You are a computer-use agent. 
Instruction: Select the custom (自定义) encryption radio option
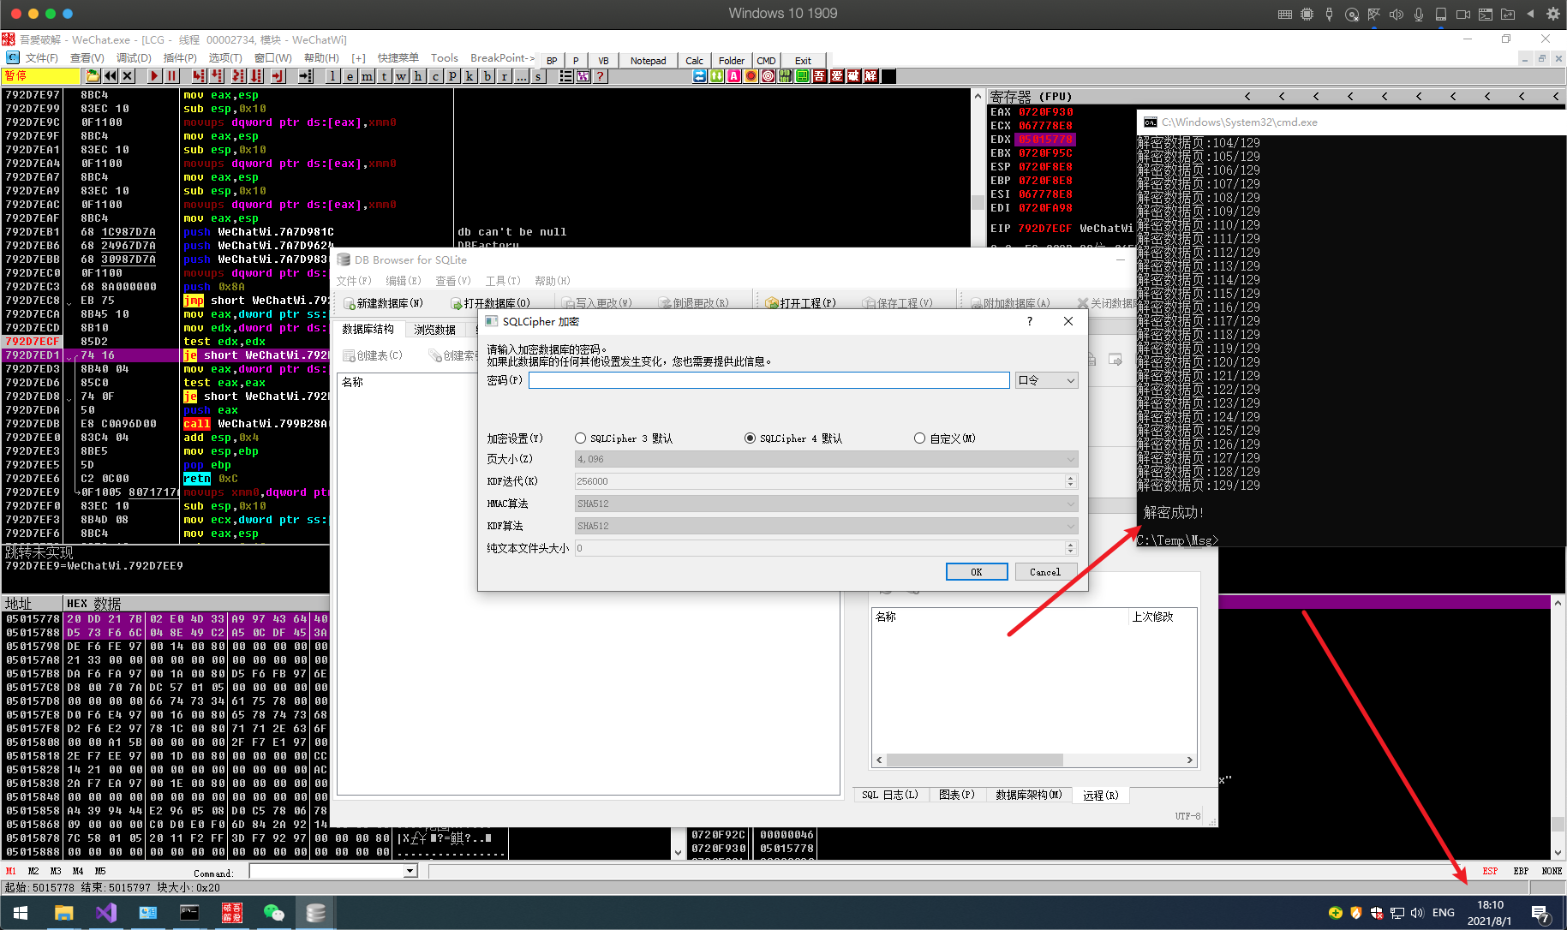click(945, 438)
